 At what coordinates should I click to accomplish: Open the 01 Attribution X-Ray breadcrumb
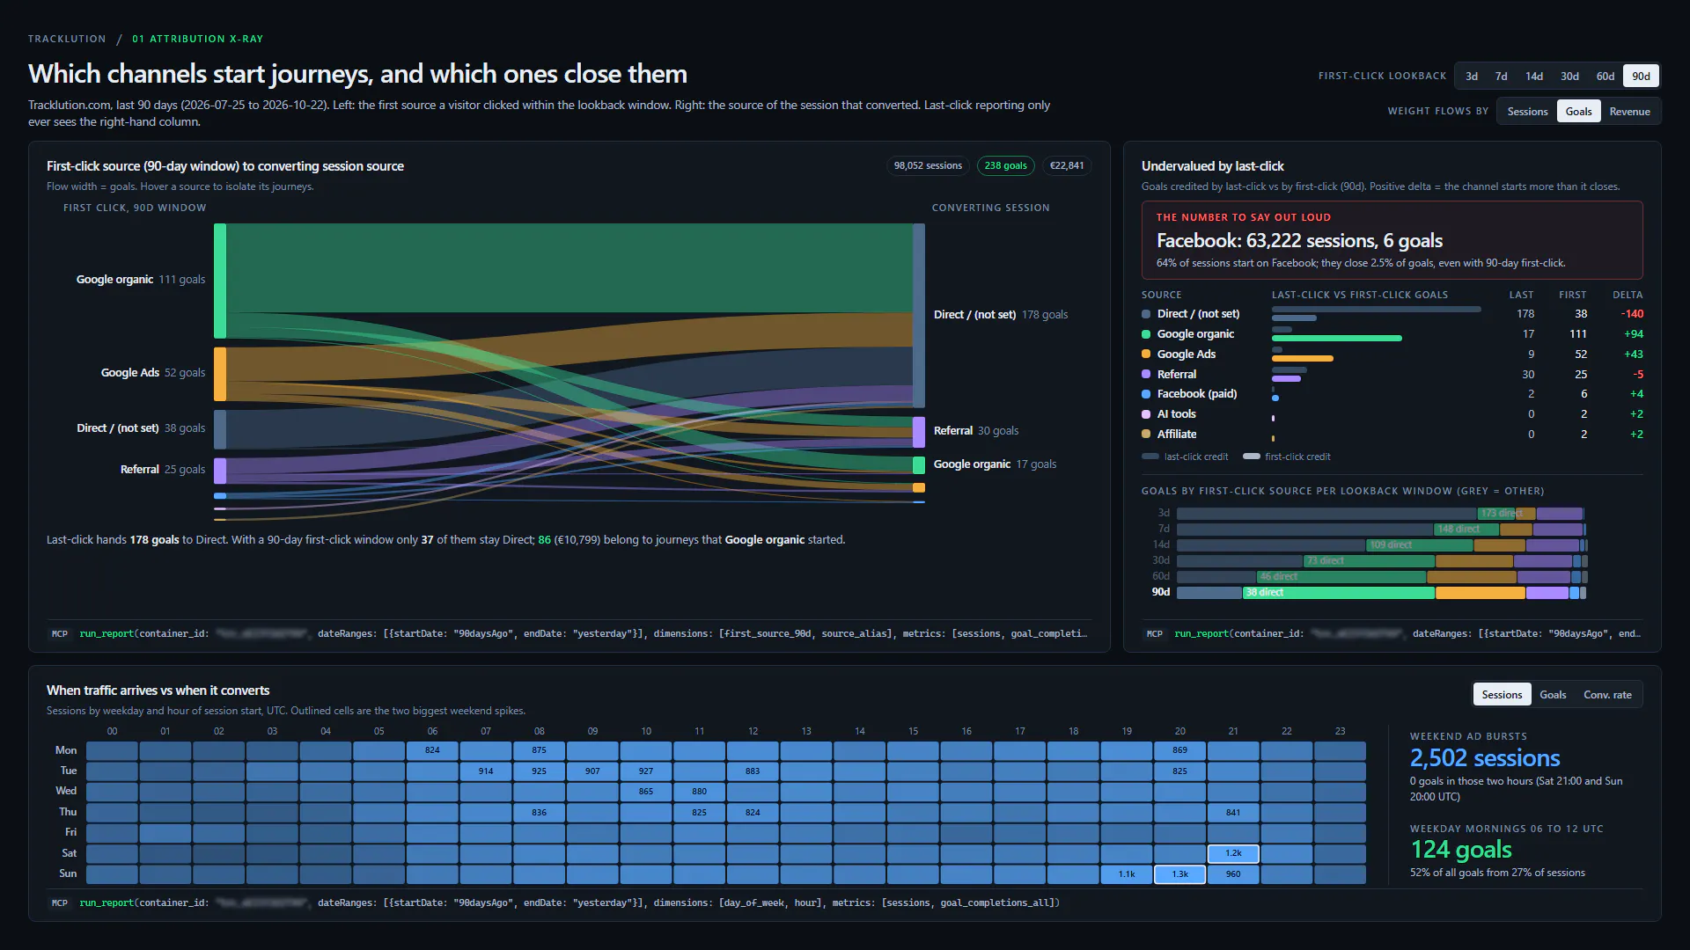(x=197, y=39)
